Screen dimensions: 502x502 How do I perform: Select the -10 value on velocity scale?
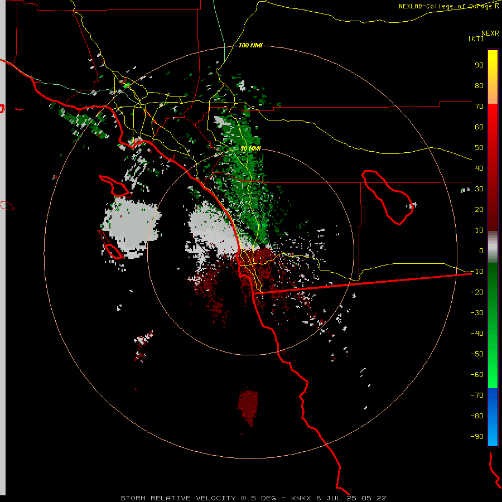(x=477, y=272)
